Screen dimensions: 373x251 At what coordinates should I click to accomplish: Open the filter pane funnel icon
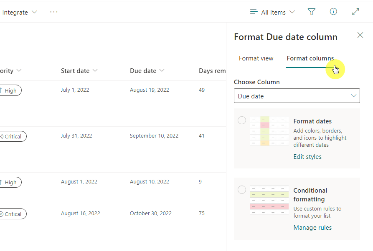311,12
